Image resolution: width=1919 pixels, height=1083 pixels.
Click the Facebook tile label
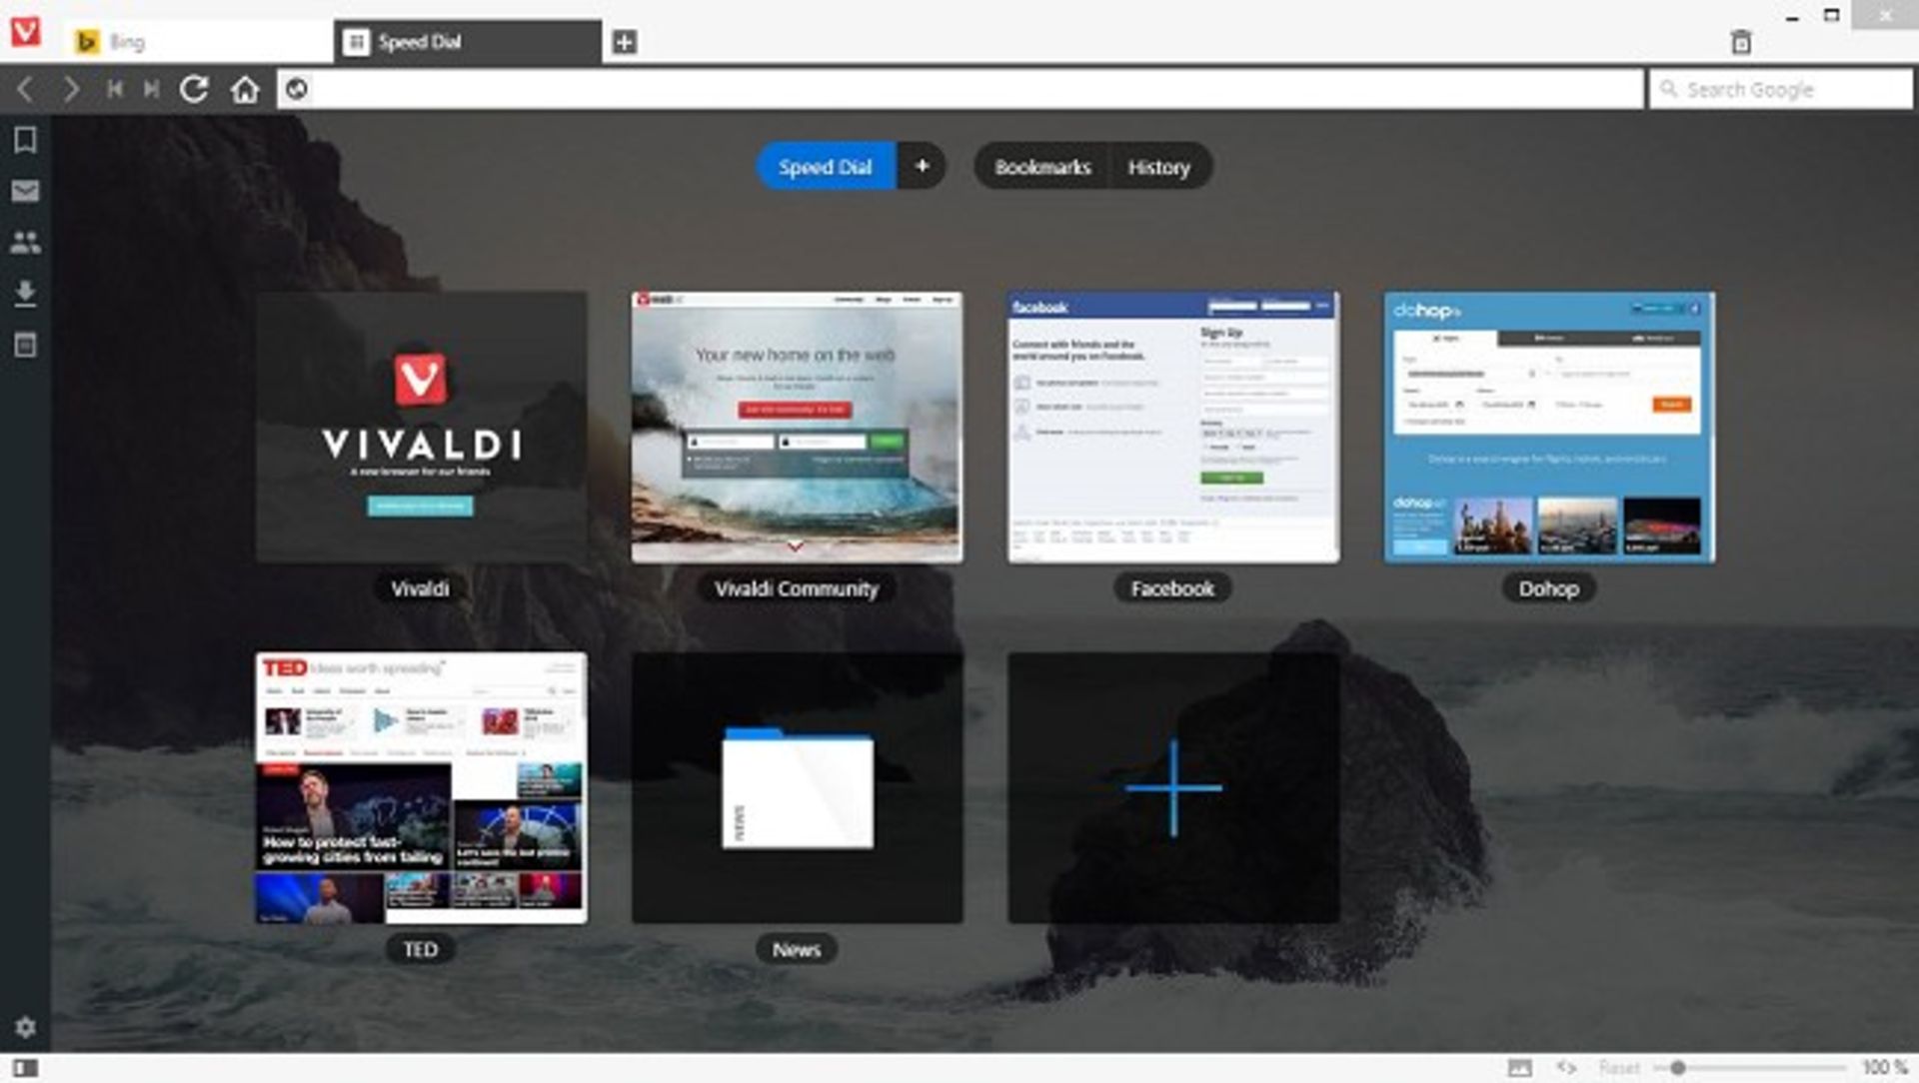click(1172, 588)
